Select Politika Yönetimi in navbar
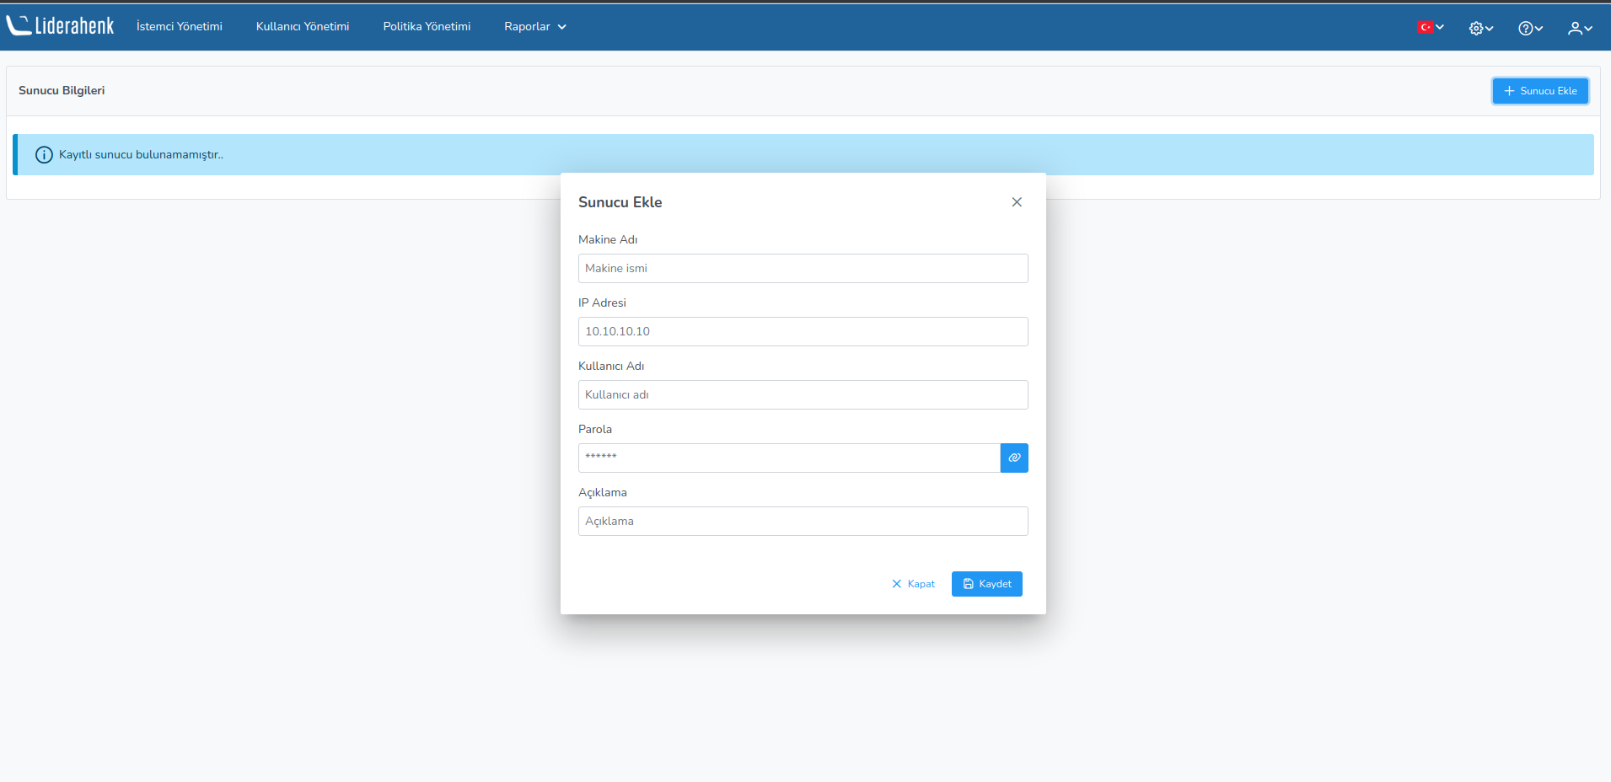This screenshot has height=782, width=1611. pyautogui.click(x=427, y=27)
